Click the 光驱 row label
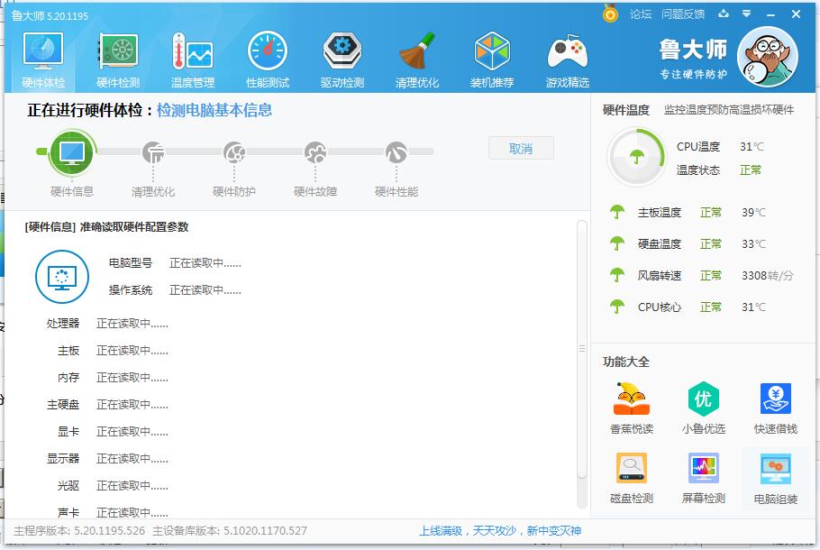Screen dimensions: 820x550 68,486
